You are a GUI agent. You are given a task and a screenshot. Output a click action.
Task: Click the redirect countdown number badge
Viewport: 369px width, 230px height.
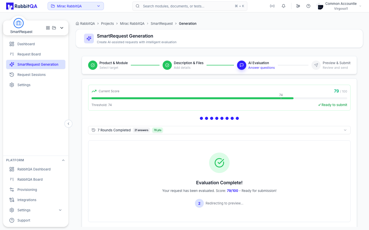199,203
